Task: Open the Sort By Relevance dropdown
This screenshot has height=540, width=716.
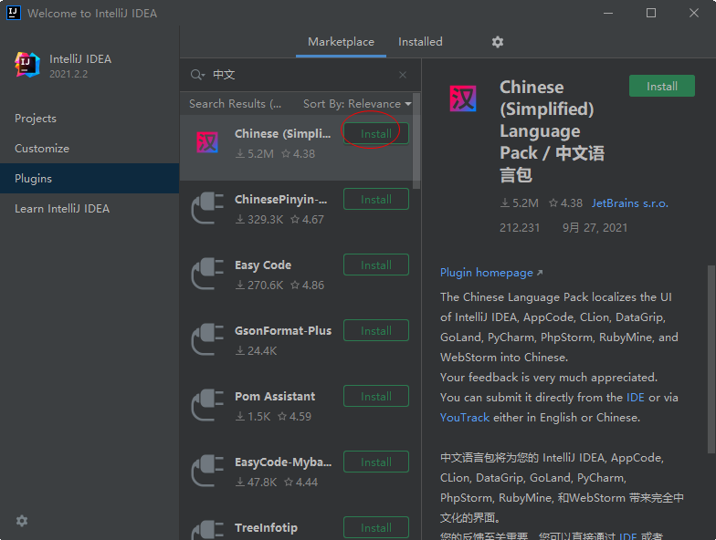Action: pyautogui.click(x=357, y=104)
